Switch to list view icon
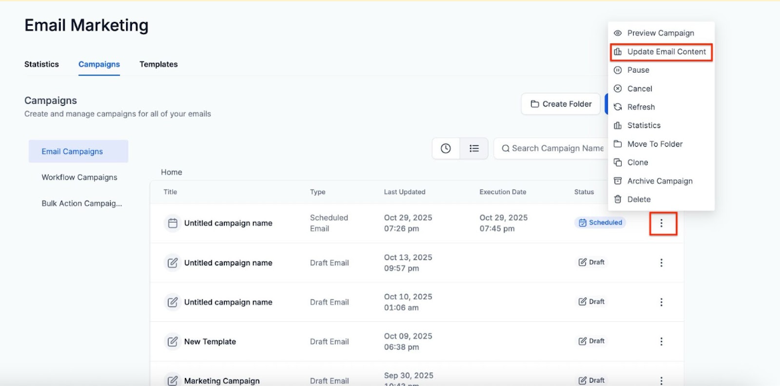780x386 pixels. [474, 149]
